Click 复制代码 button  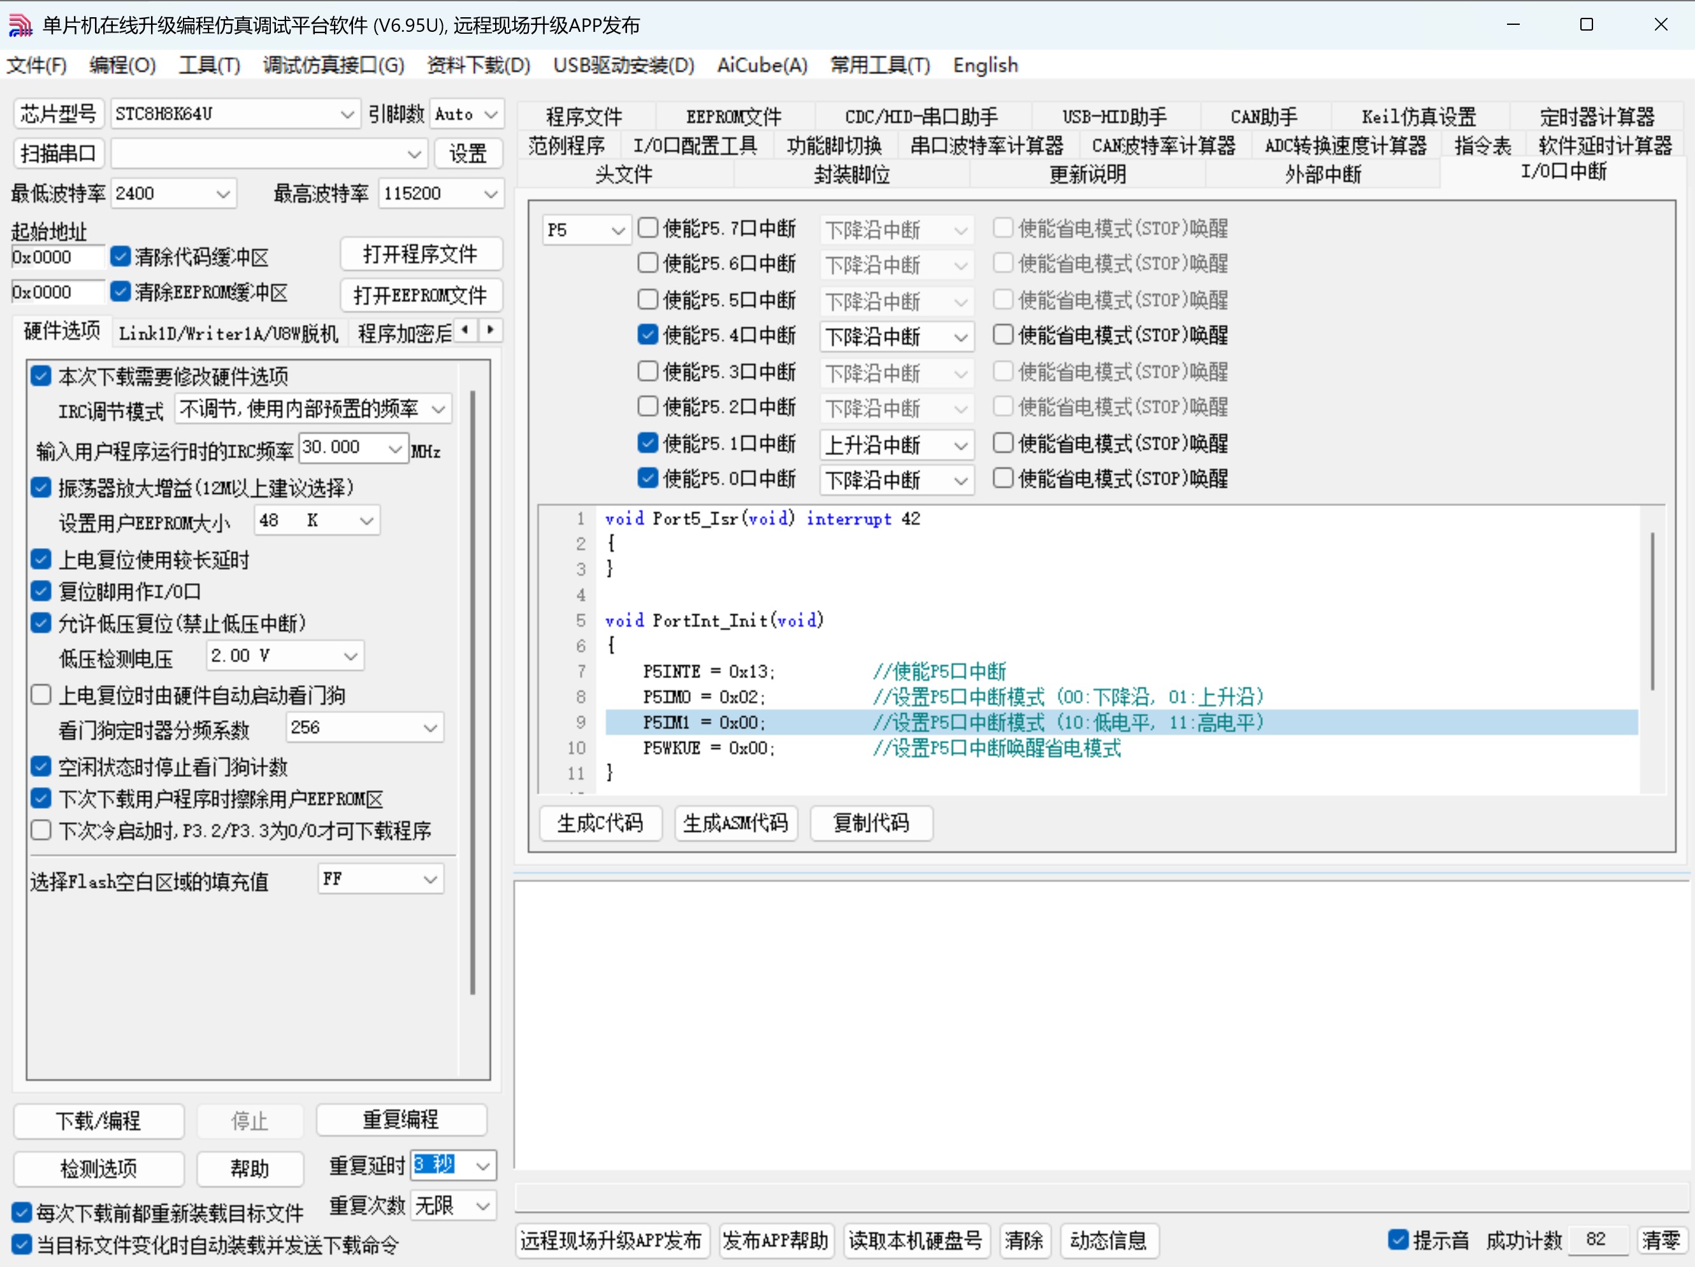coord(871,823)
